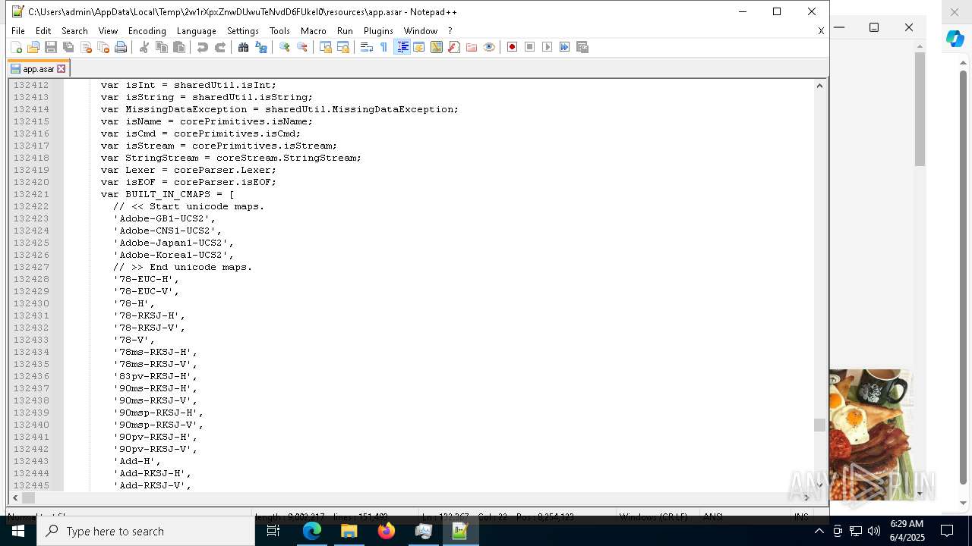Open the Window menu
Screen dimensions: 972x546
[x=421, y=31]
